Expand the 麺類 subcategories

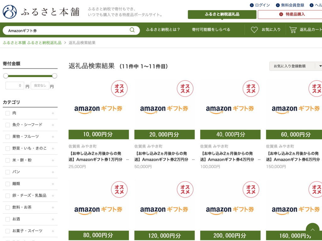tap(53, 184)
